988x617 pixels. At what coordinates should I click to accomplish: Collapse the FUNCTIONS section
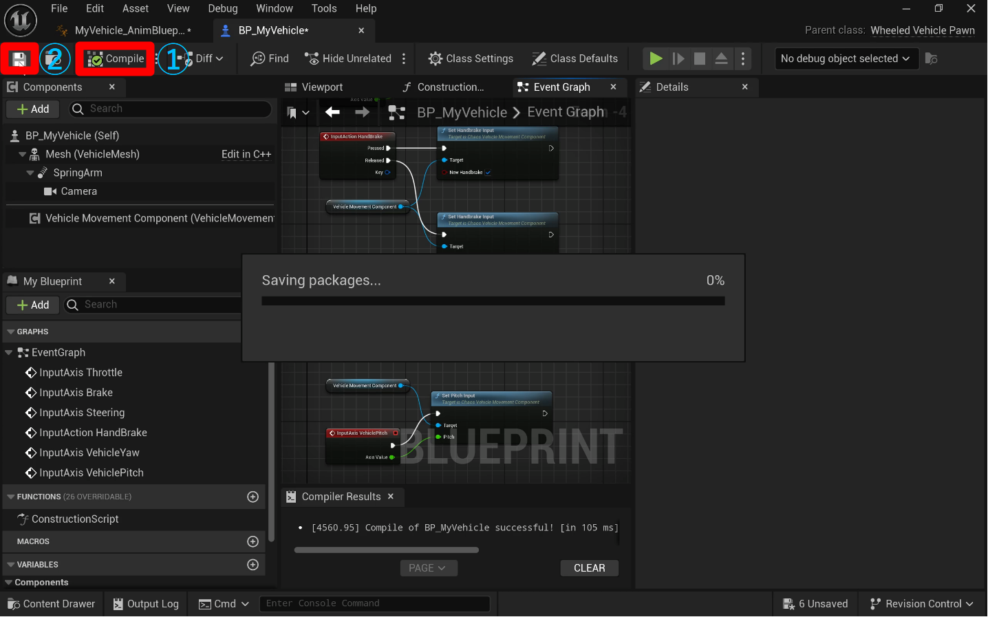[10, 497]
